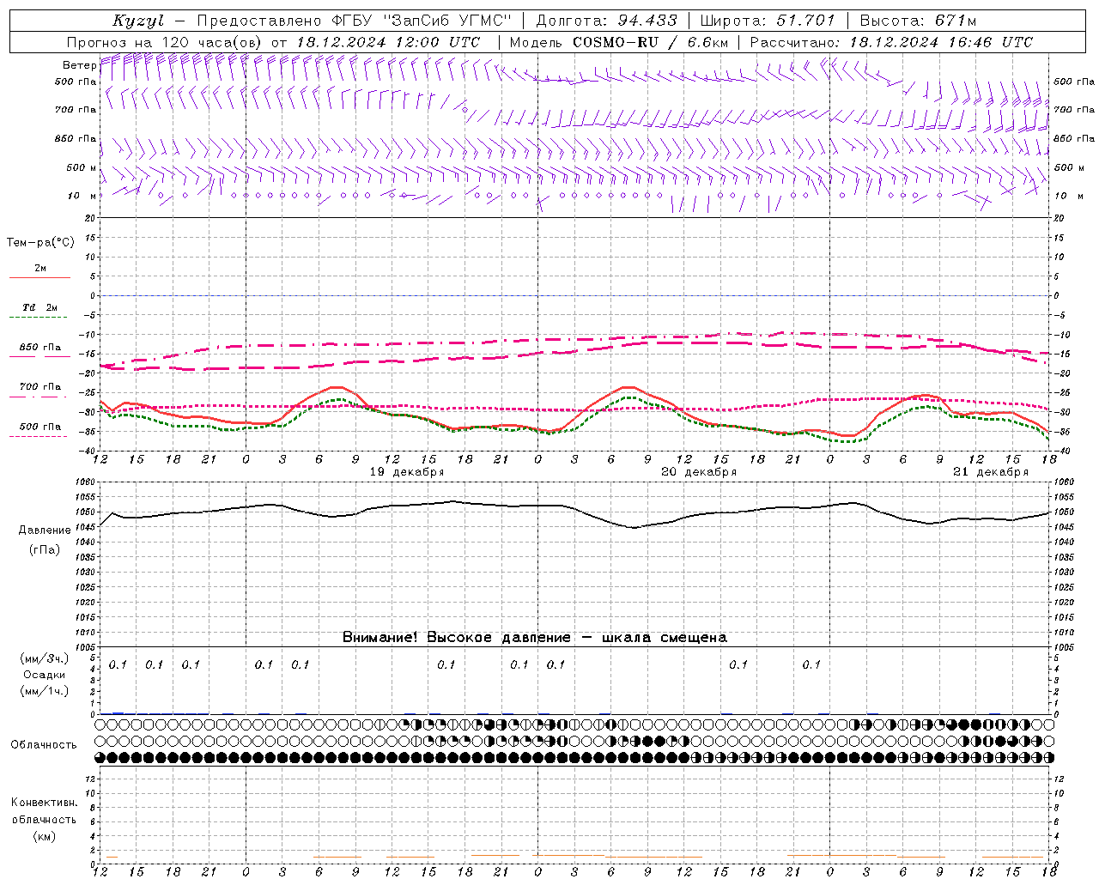The height and width of the screenshot is (879, 1099).
Task: Click the Широта: 51.701 header field
Action: pyautogui.click(x=768, y=21)
